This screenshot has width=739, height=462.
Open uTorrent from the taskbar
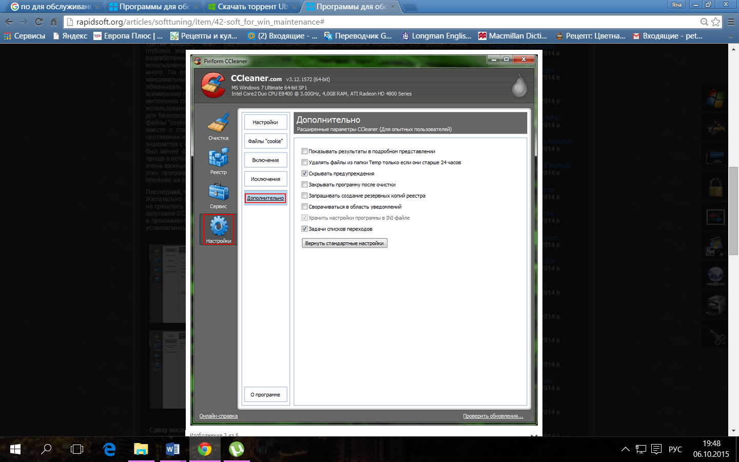pos(237,449)
